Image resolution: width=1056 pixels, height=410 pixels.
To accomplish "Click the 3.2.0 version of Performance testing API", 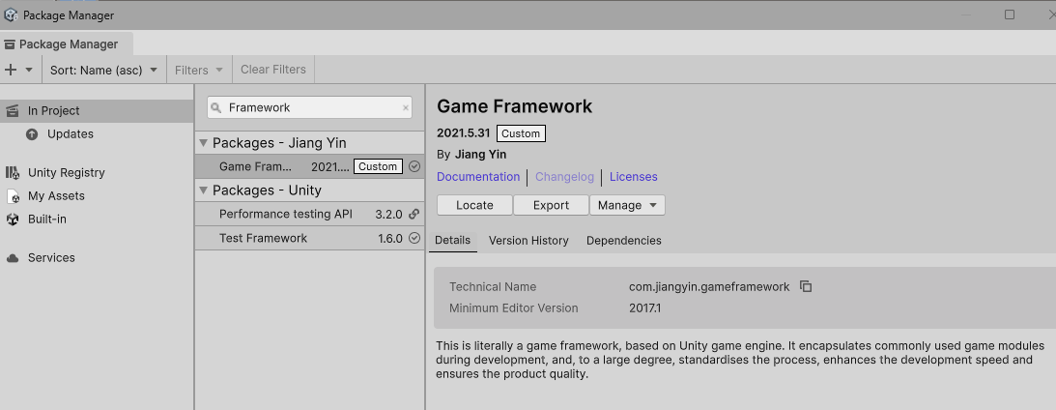I will pos(388,215).
